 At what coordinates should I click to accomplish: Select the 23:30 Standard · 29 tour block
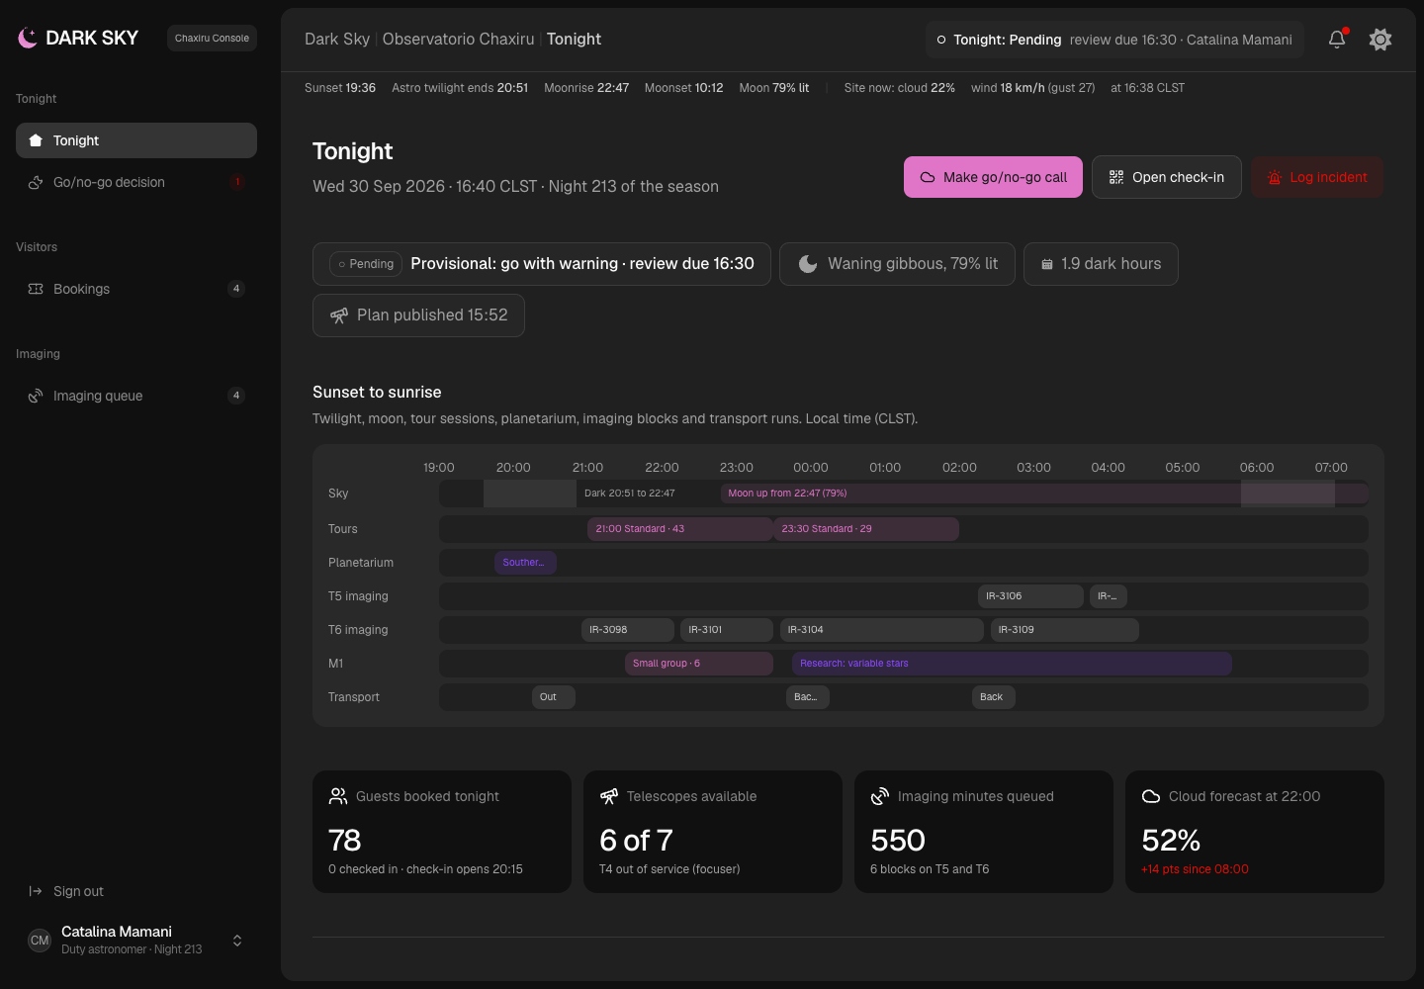(866, 529)
